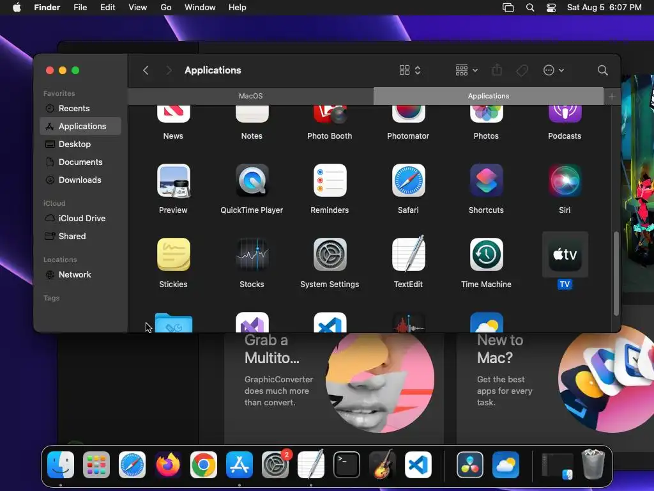
Task: Select the Time Machine app icon
Action: 486,254
